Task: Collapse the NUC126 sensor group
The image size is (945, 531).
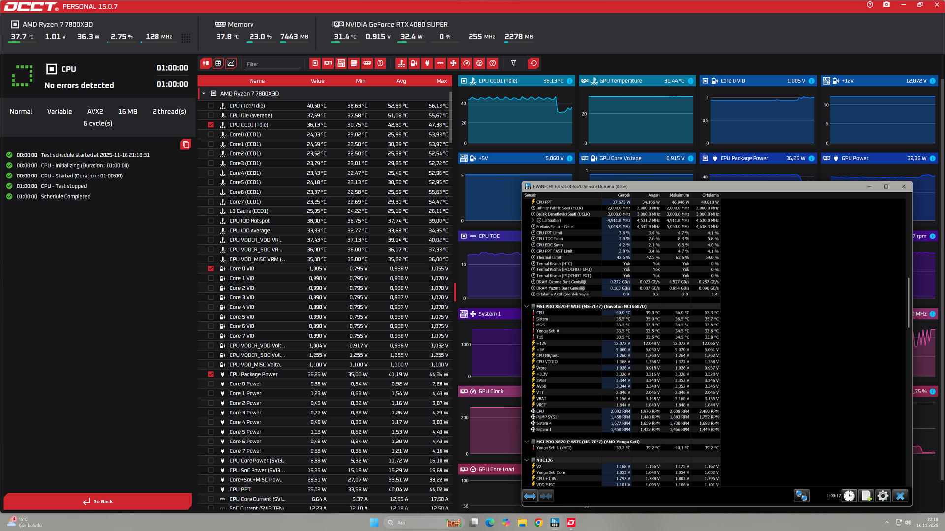Action: click(527, 460)
